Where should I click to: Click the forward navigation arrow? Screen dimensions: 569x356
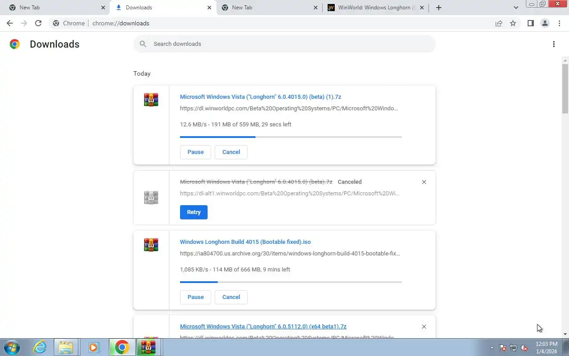[24, 23]
